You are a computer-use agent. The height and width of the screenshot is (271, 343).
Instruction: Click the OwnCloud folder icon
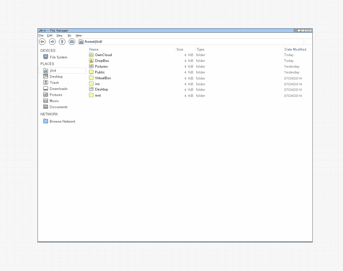tap(91, 55)
